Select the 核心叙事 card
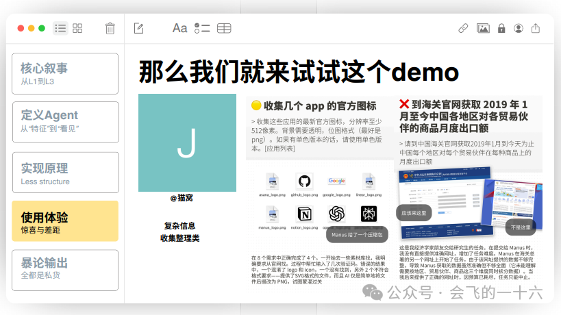The height and width of the screenshot is (315, 561). pos(65,74)
